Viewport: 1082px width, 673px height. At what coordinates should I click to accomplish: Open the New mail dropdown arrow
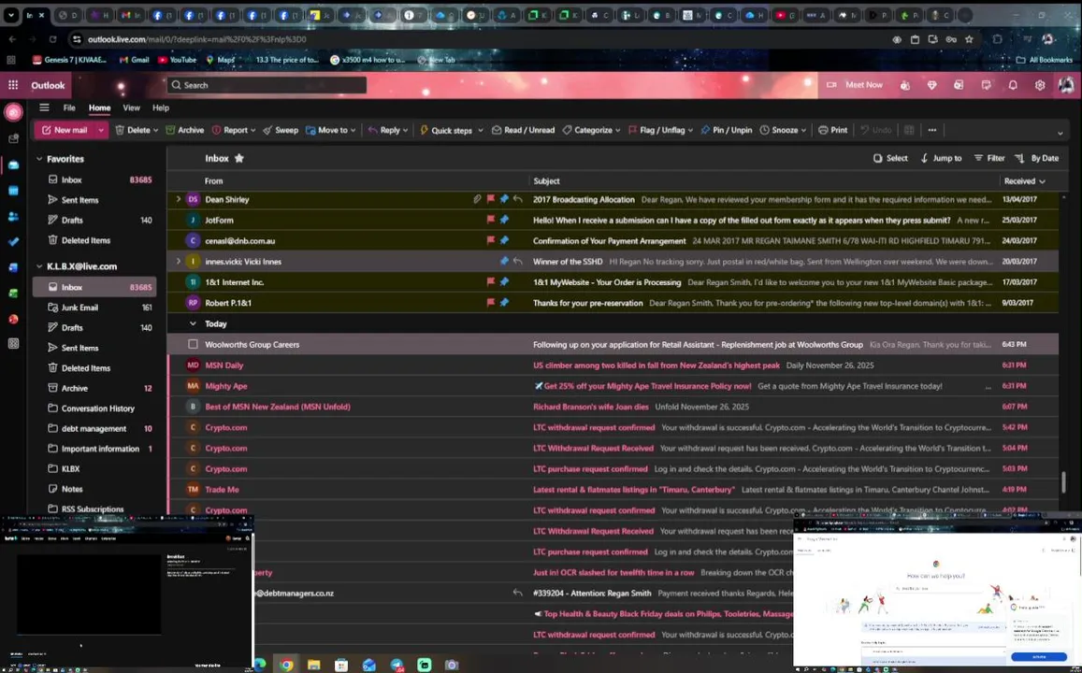point(101,130)
